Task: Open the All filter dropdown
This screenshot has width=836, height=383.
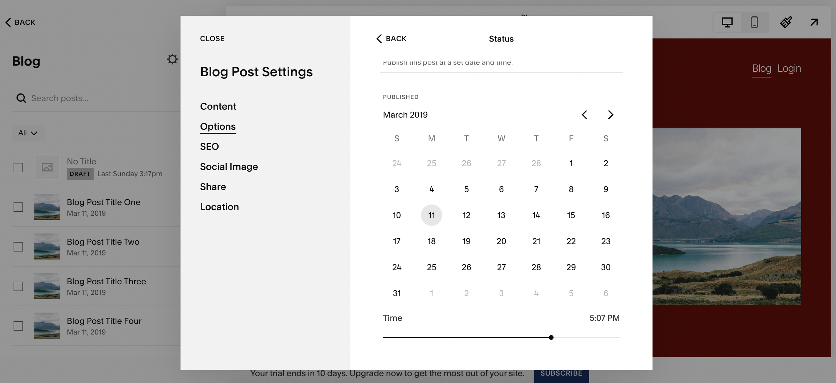Action: pos(28,133)
